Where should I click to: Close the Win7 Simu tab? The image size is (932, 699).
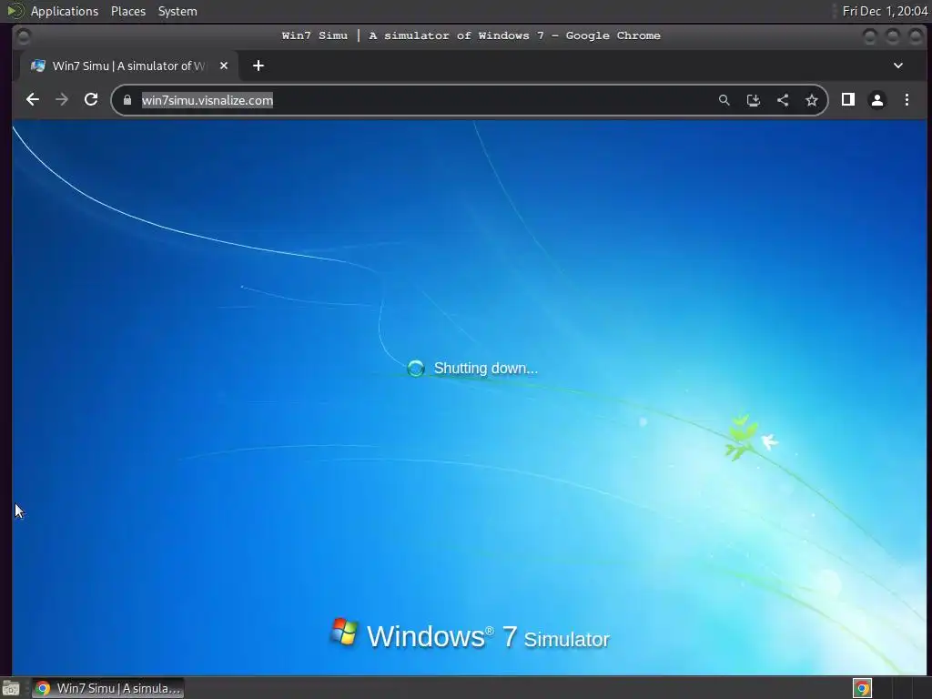click(x=224, y=66)
